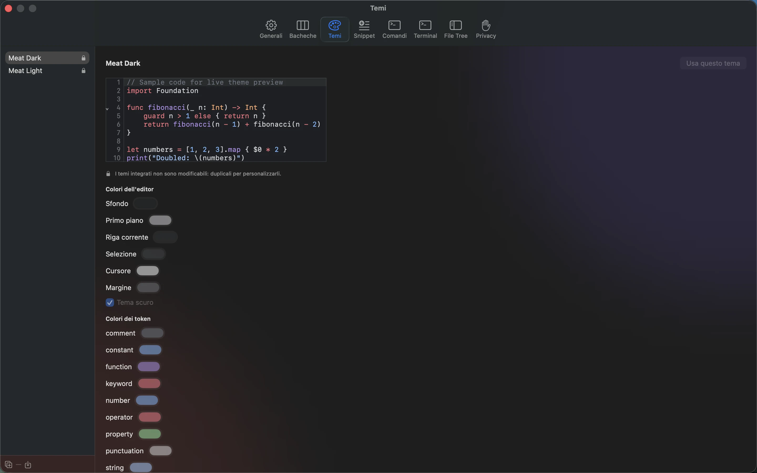Open the operator token color swatch

click(150, 417)
